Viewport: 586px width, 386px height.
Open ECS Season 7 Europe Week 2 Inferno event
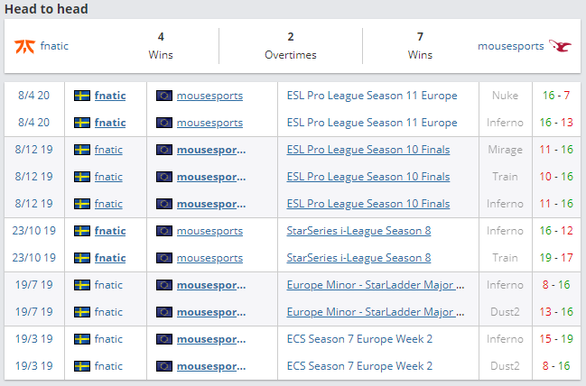[x=359, y=339]
